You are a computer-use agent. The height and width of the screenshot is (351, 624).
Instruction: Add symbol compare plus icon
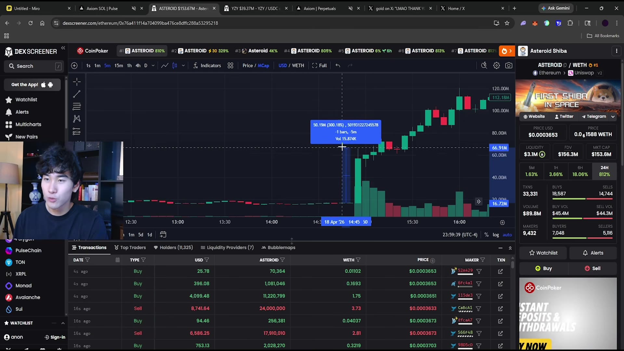click(x=74, y=66)
